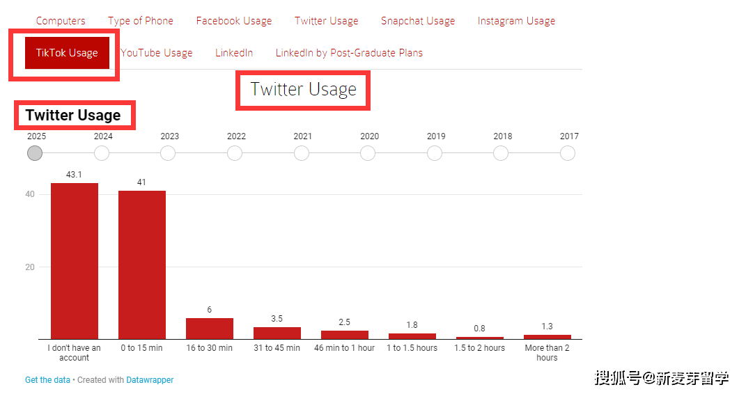Open the Computers tab
Screen dimensions: 746x394
pyautogui.click(x=61, y=21)
